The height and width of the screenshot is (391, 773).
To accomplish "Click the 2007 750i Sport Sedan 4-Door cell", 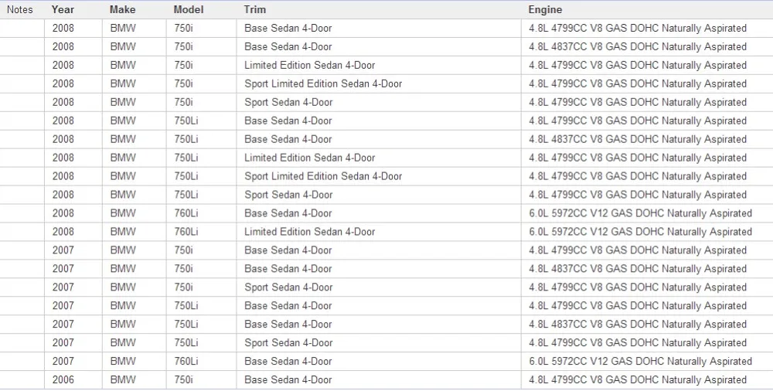I will coord(379,287).
